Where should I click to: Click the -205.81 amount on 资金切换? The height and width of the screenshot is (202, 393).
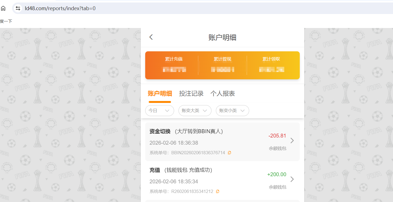[277, 136]
